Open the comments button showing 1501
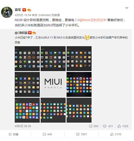Screen dimensions: 134x141 pos(82,134)
